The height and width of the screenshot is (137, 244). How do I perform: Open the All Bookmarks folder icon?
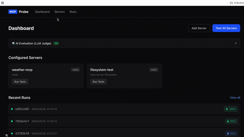[x=231, y=3]
